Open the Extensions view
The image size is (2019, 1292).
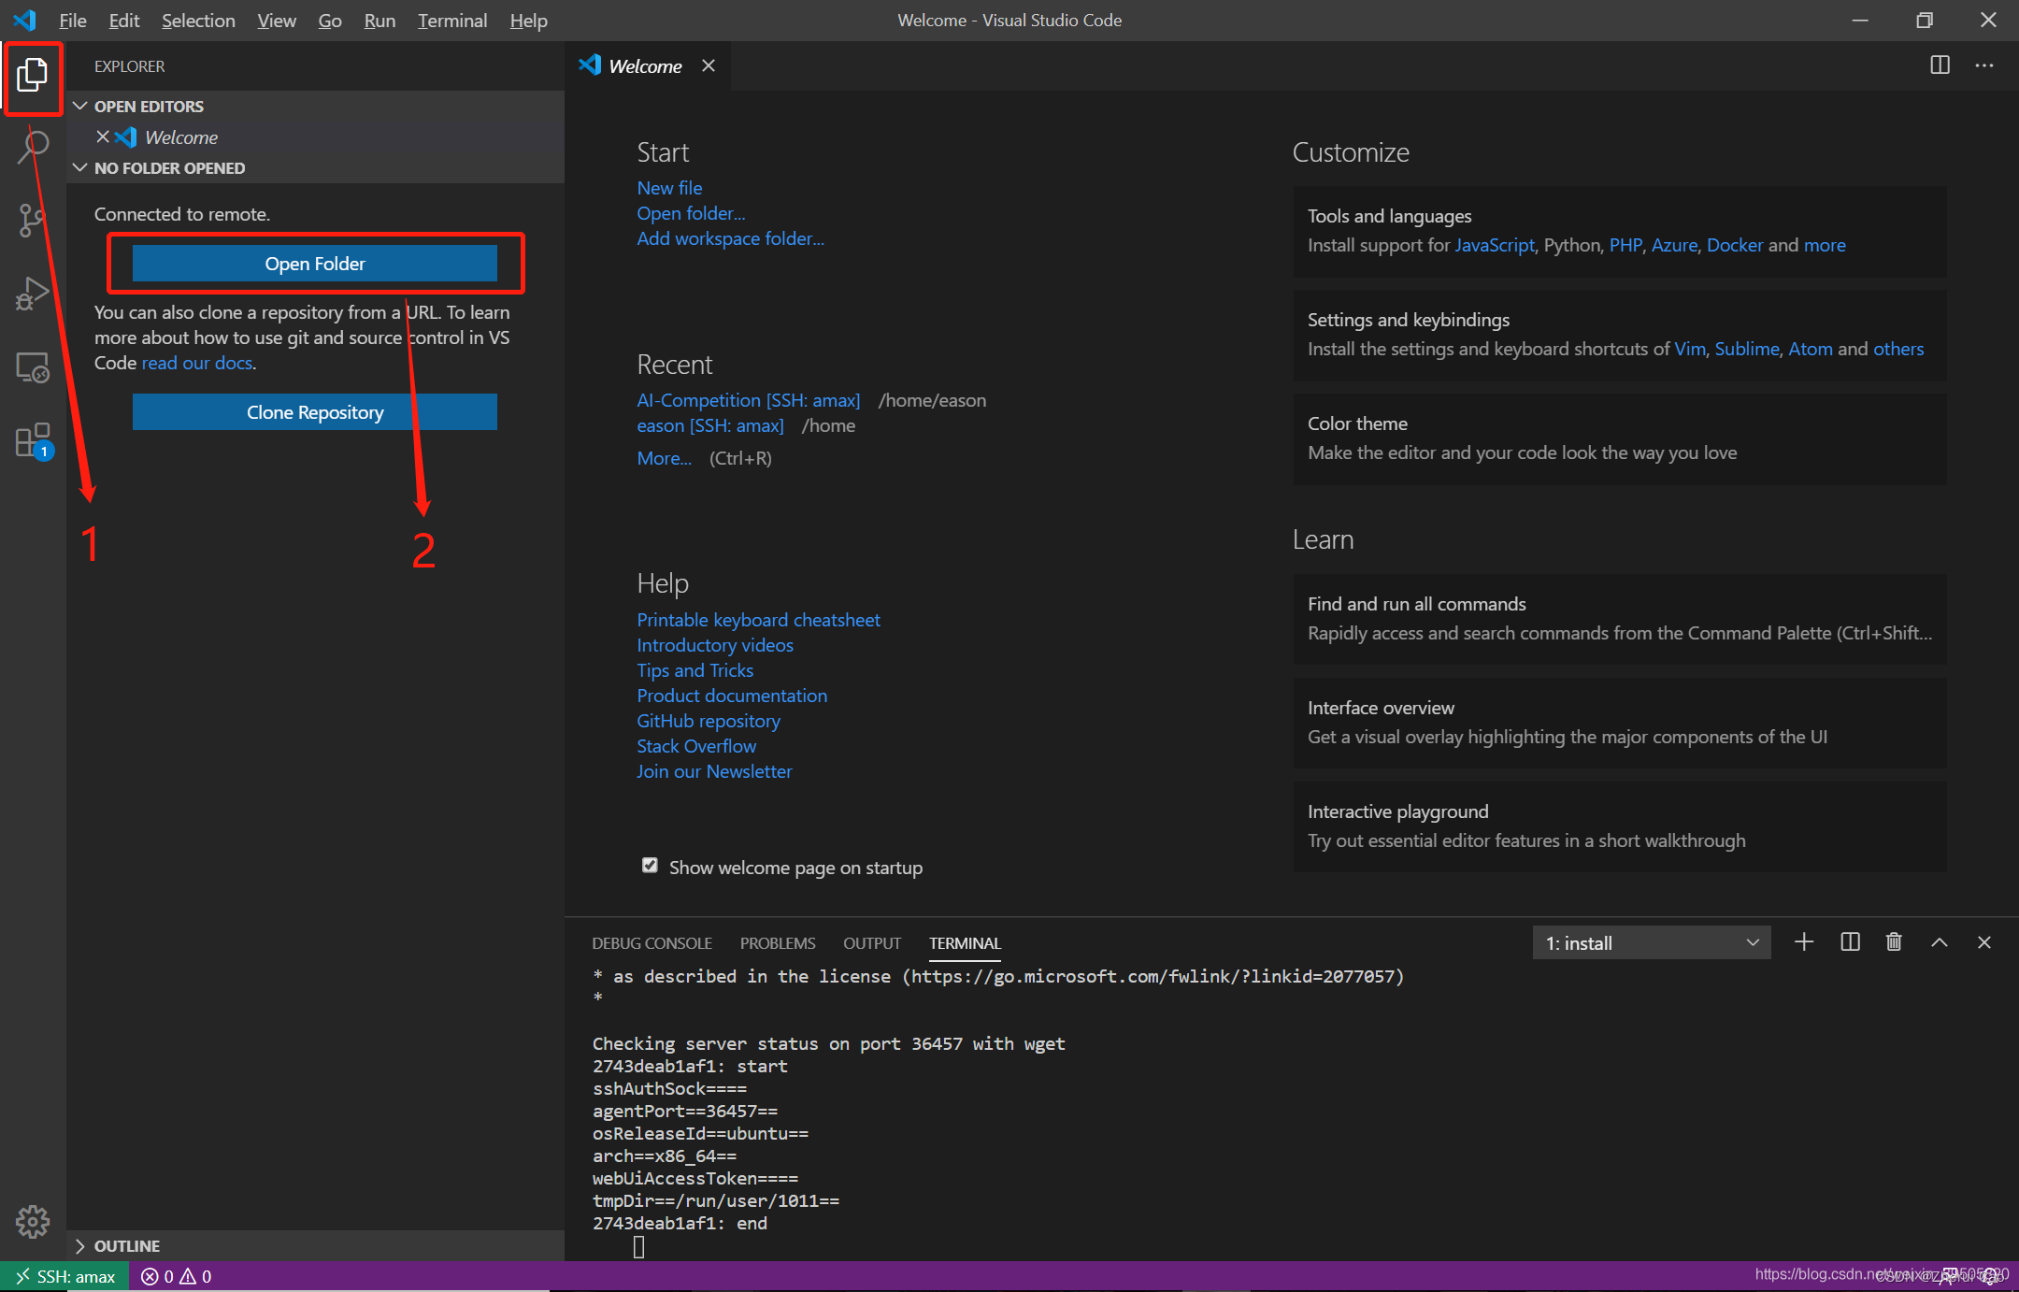point(33,440)
